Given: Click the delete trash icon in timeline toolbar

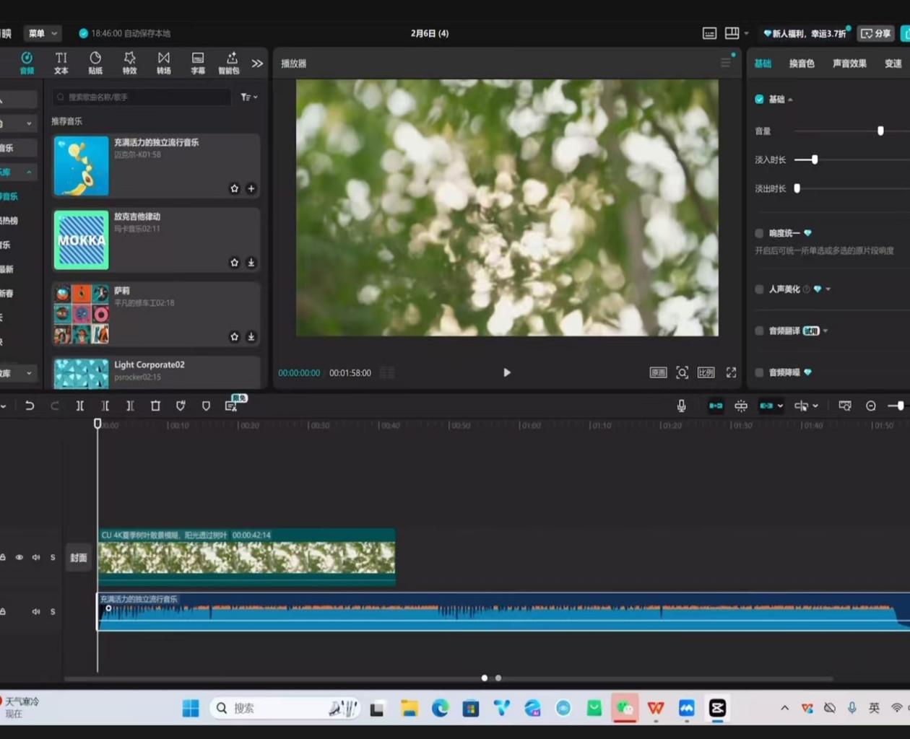Looking at the screenshot, I should (155, 406).
